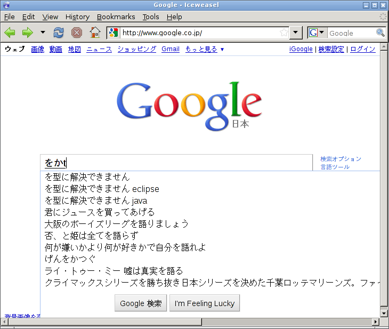
Task: Open the back/forward history dropdown arrow
Action: 43,33
